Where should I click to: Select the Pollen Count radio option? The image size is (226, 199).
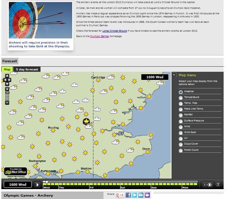[181, 150]
